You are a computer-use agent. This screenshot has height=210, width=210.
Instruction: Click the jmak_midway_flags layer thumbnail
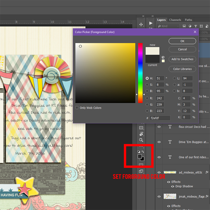(170, 196)
